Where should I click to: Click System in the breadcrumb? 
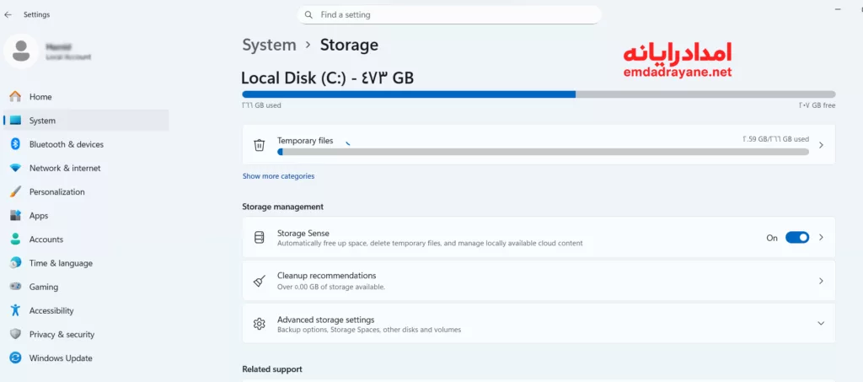[x=269, y=46]
